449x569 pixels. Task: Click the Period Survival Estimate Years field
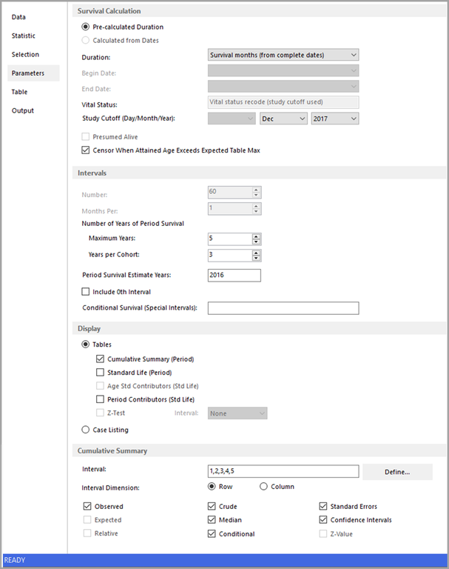pyautogui.click(x=234, y=275)
